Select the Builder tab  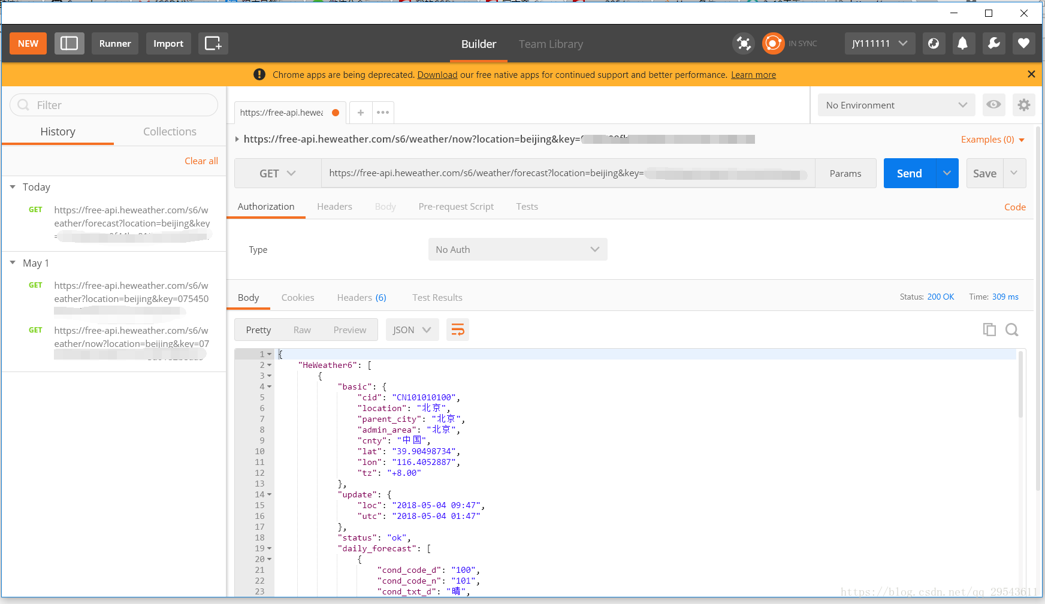pos(479,44)
